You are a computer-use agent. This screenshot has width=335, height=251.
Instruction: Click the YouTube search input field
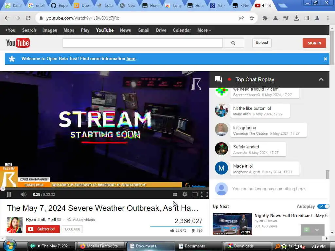click(x=142, y=43)
